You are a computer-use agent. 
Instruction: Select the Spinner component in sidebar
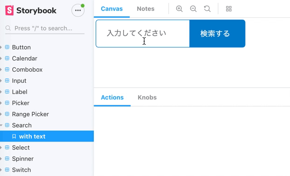coord(23,159)
